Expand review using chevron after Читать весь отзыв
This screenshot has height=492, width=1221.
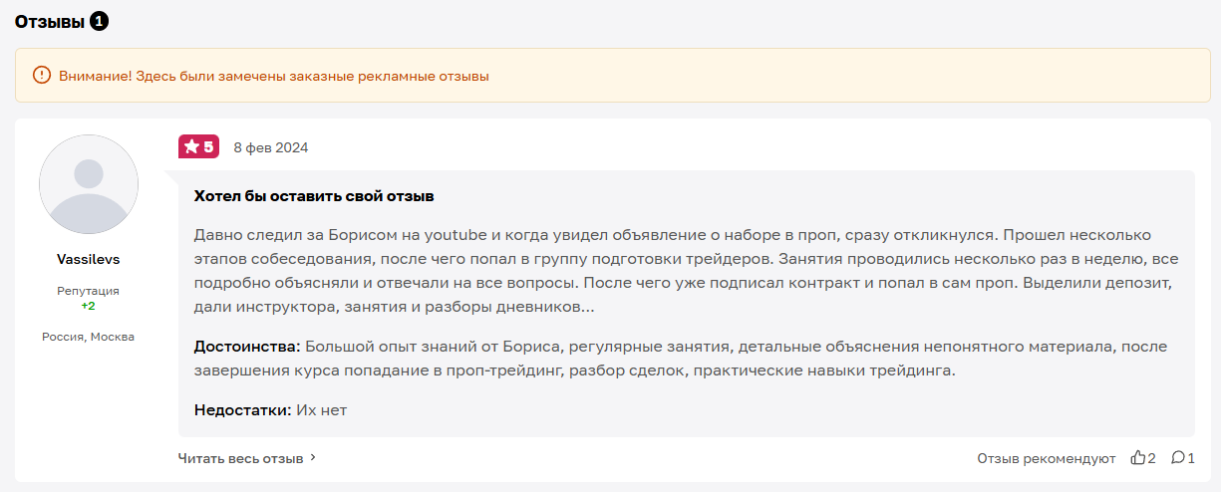(313, 458)
